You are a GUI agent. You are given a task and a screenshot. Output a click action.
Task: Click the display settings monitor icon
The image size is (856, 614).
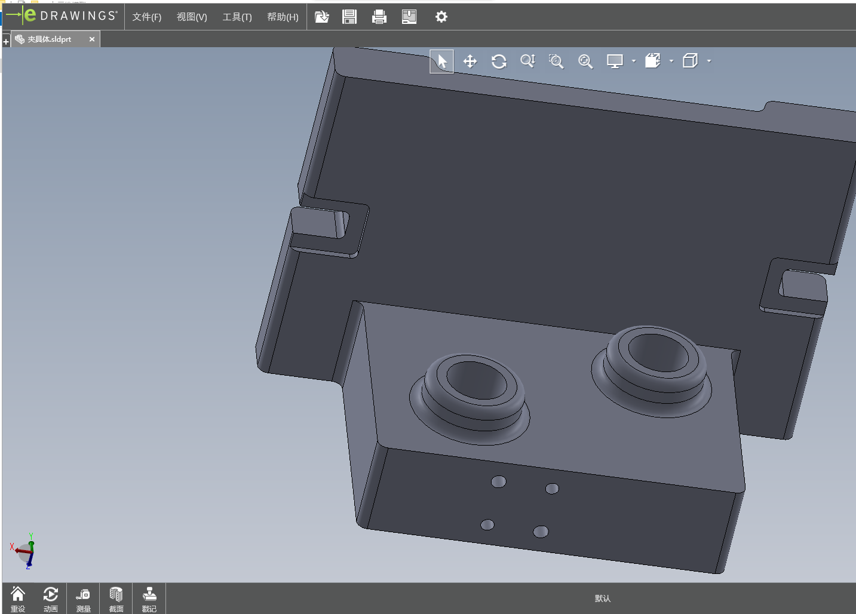pos(615,61)
